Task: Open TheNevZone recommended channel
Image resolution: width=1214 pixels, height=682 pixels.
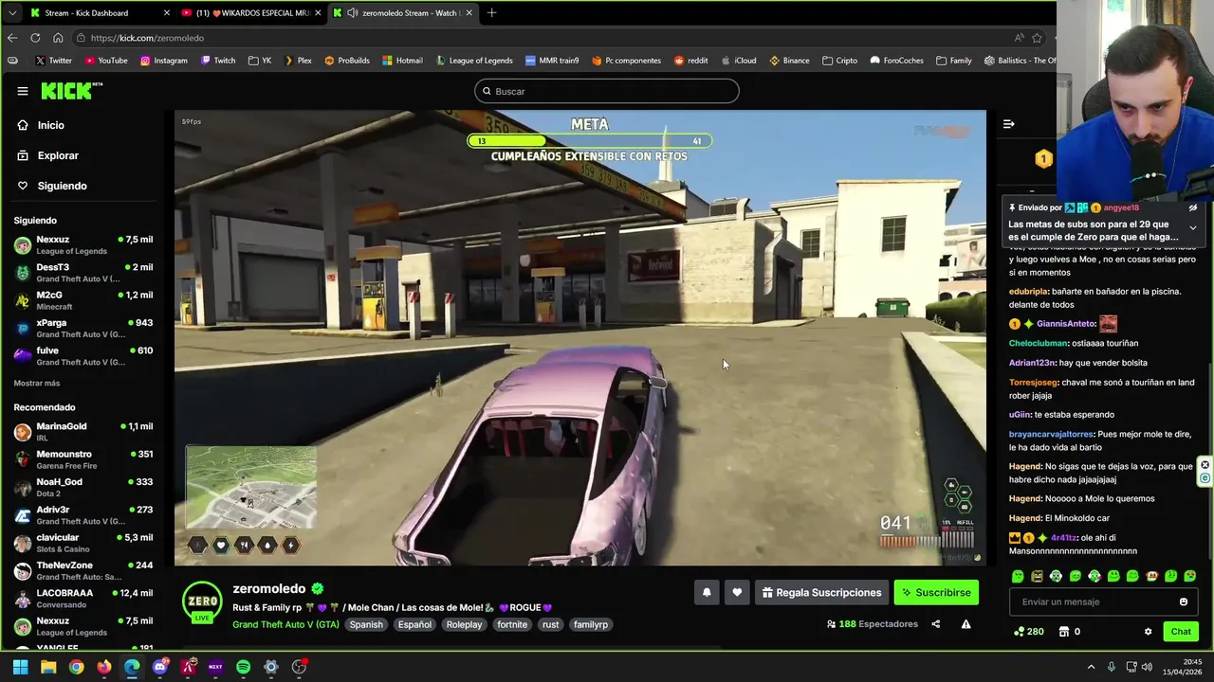Action: [83, 570]
